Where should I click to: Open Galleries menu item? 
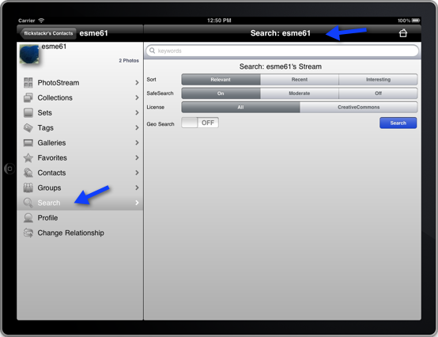pyautogui.click(x=80, y=143)
